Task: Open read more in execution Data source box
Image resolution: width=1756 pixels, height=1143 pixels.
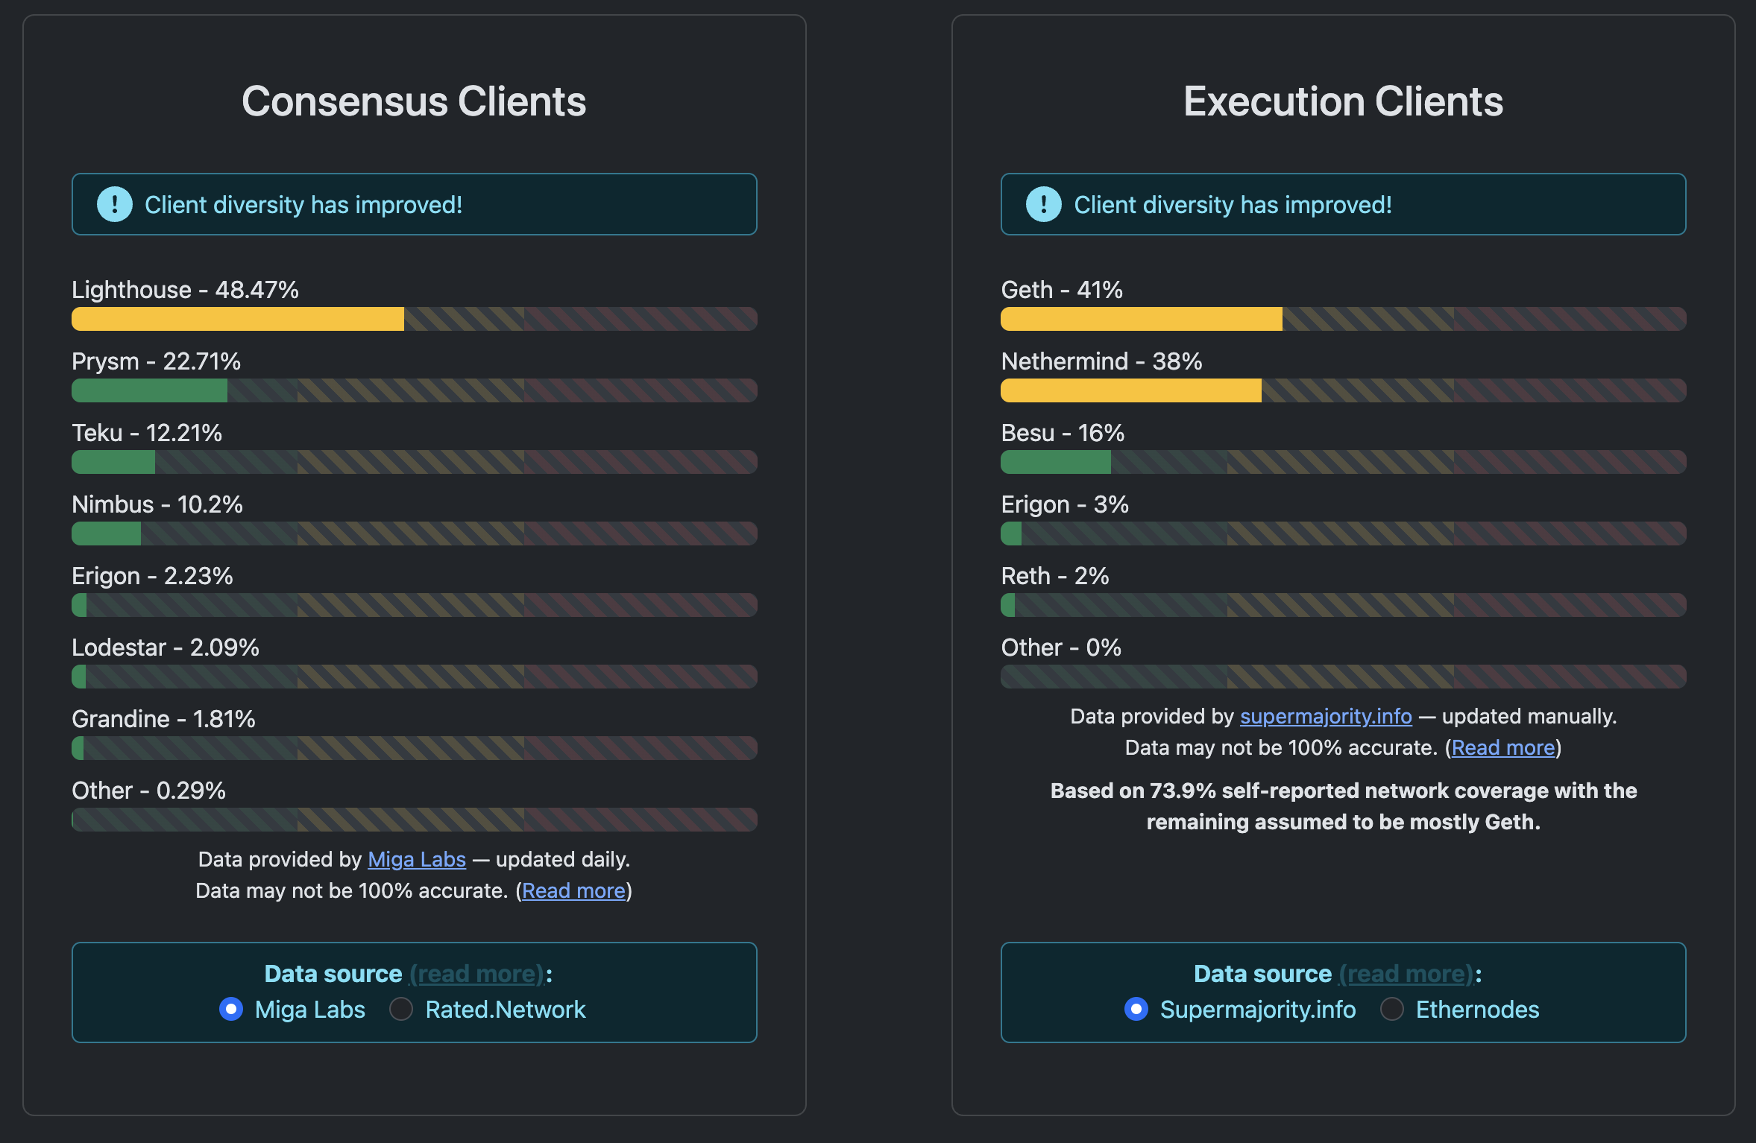Action: (x=1406, y=974)
